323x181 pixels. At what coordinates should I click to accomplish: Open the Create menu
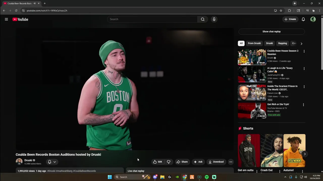click(290, 19)
